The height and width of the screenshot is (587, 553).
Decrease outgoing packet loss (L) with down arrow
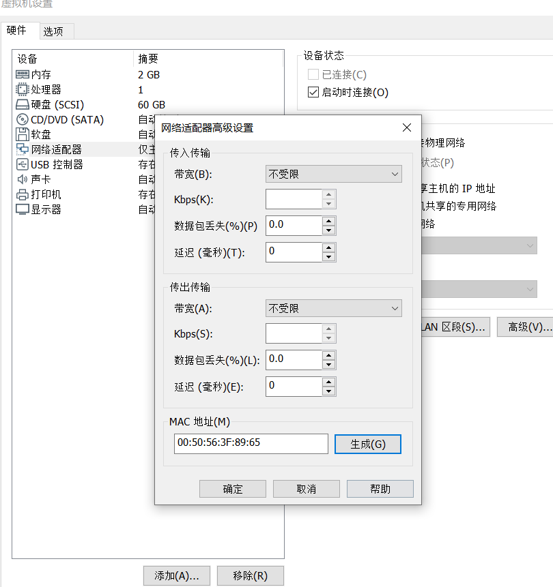pyautogui.click(x=329, y=365)
